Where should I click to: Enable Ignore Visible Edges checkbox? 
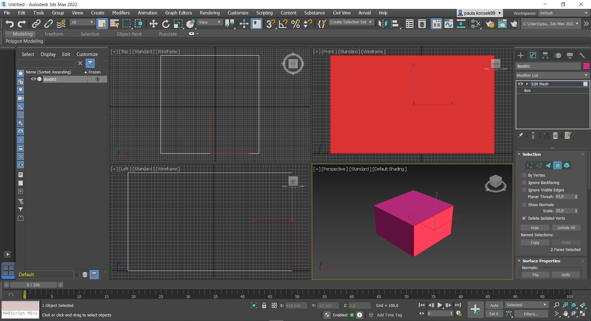(524, 190)
